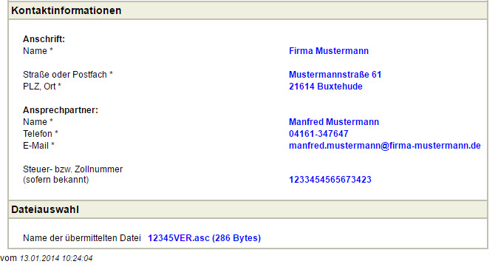The width and height of the screenshot is (498, 267).
Task: Click the (sofern bekannt) note text
Action: (x=56, y=180)
